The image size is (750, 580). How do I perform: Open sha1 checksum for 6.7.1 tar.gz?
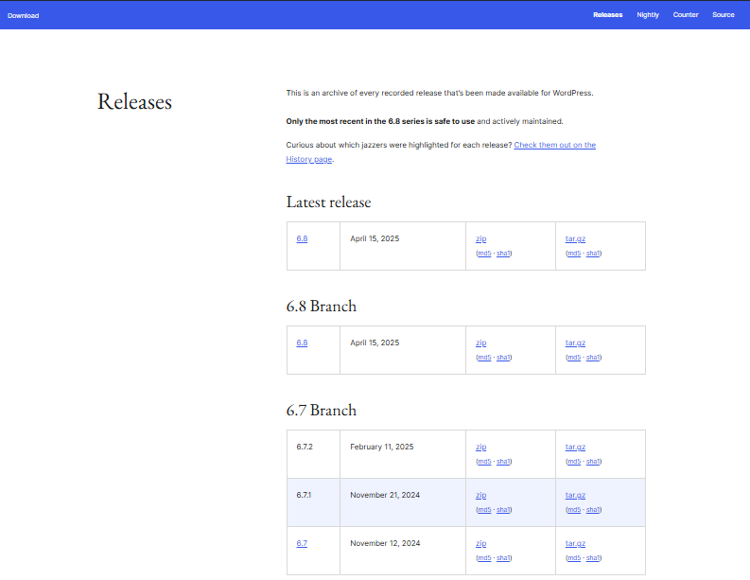[x=593, y=510]
